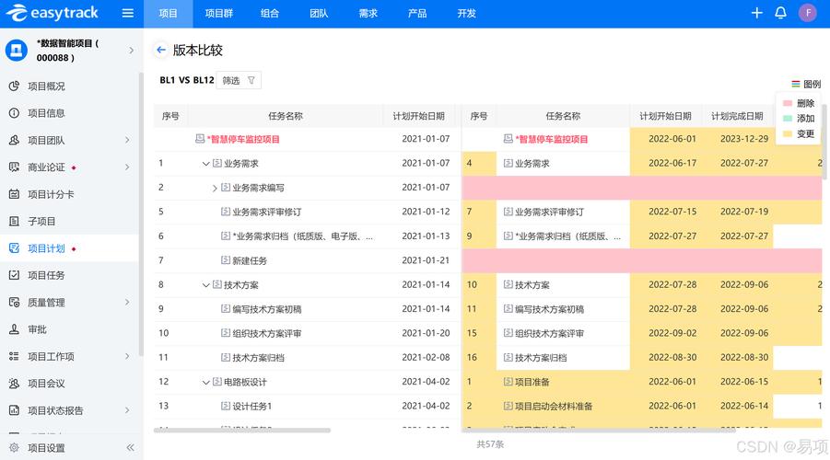Open 项目工作项 in sidebar
Viewport: 830px width, 460px height.
click(x=51, y=356)
